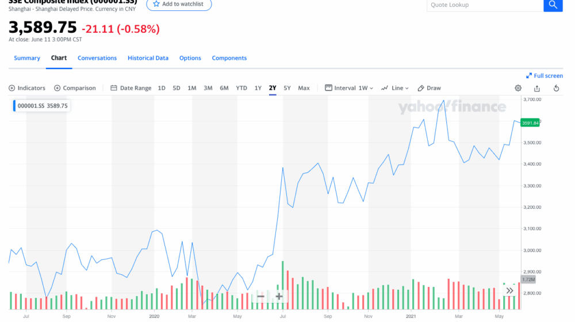Click Add to watchlist button
Screen dimensions: 575x322
[x=179, y=4]
